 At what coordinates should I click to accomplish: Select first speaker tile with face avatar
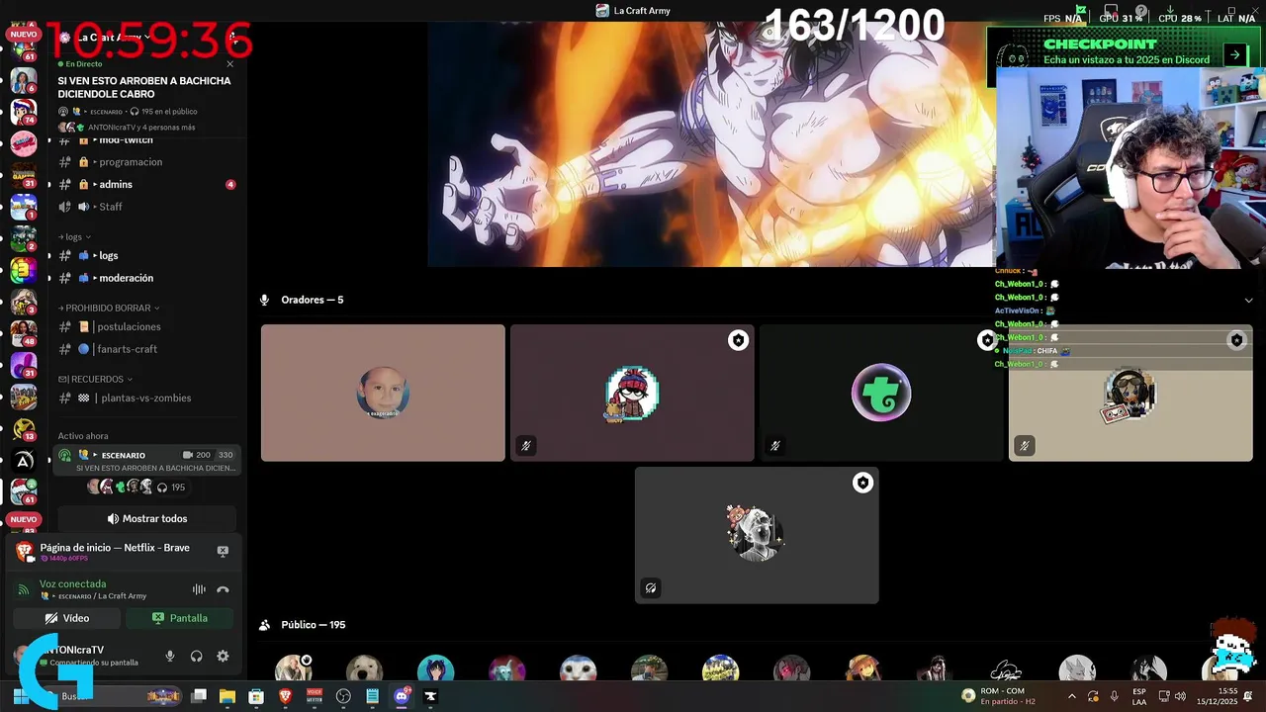[383, 393]
